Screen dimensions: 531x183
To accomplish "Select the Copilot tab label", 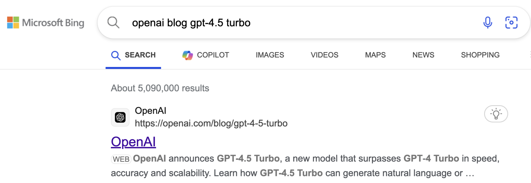I will [x=213, y=55].
